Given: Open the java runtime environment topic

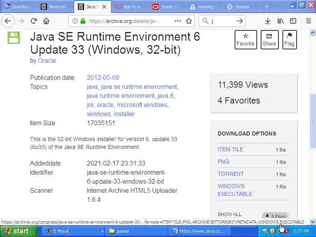Looking at the screenshot, I should point(121,96).
